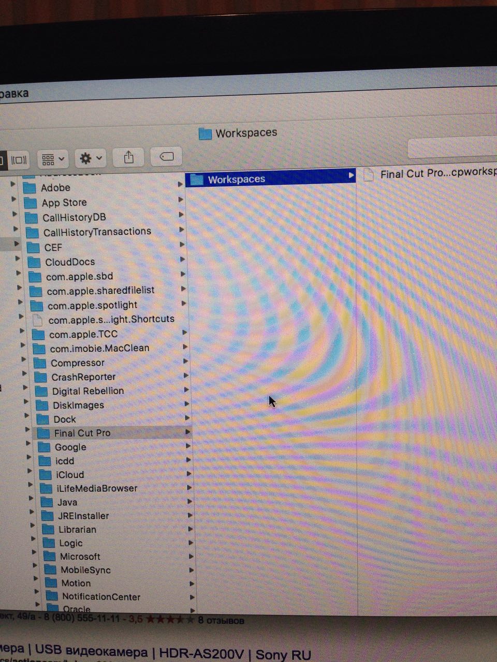Click the com.apple.TCC folder icon
The height and width of the screenshot is (662, 497).
coord(38,335)
